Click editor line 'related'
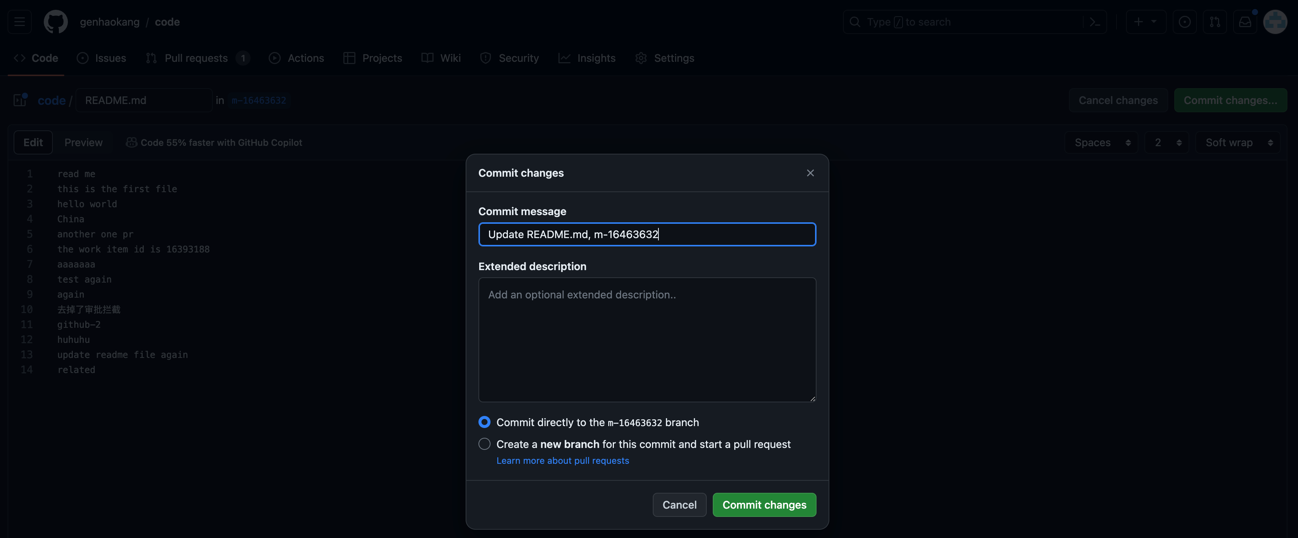Image resolution: width=1298 pixels, height=538 pixels. click(x=76, y=369)
